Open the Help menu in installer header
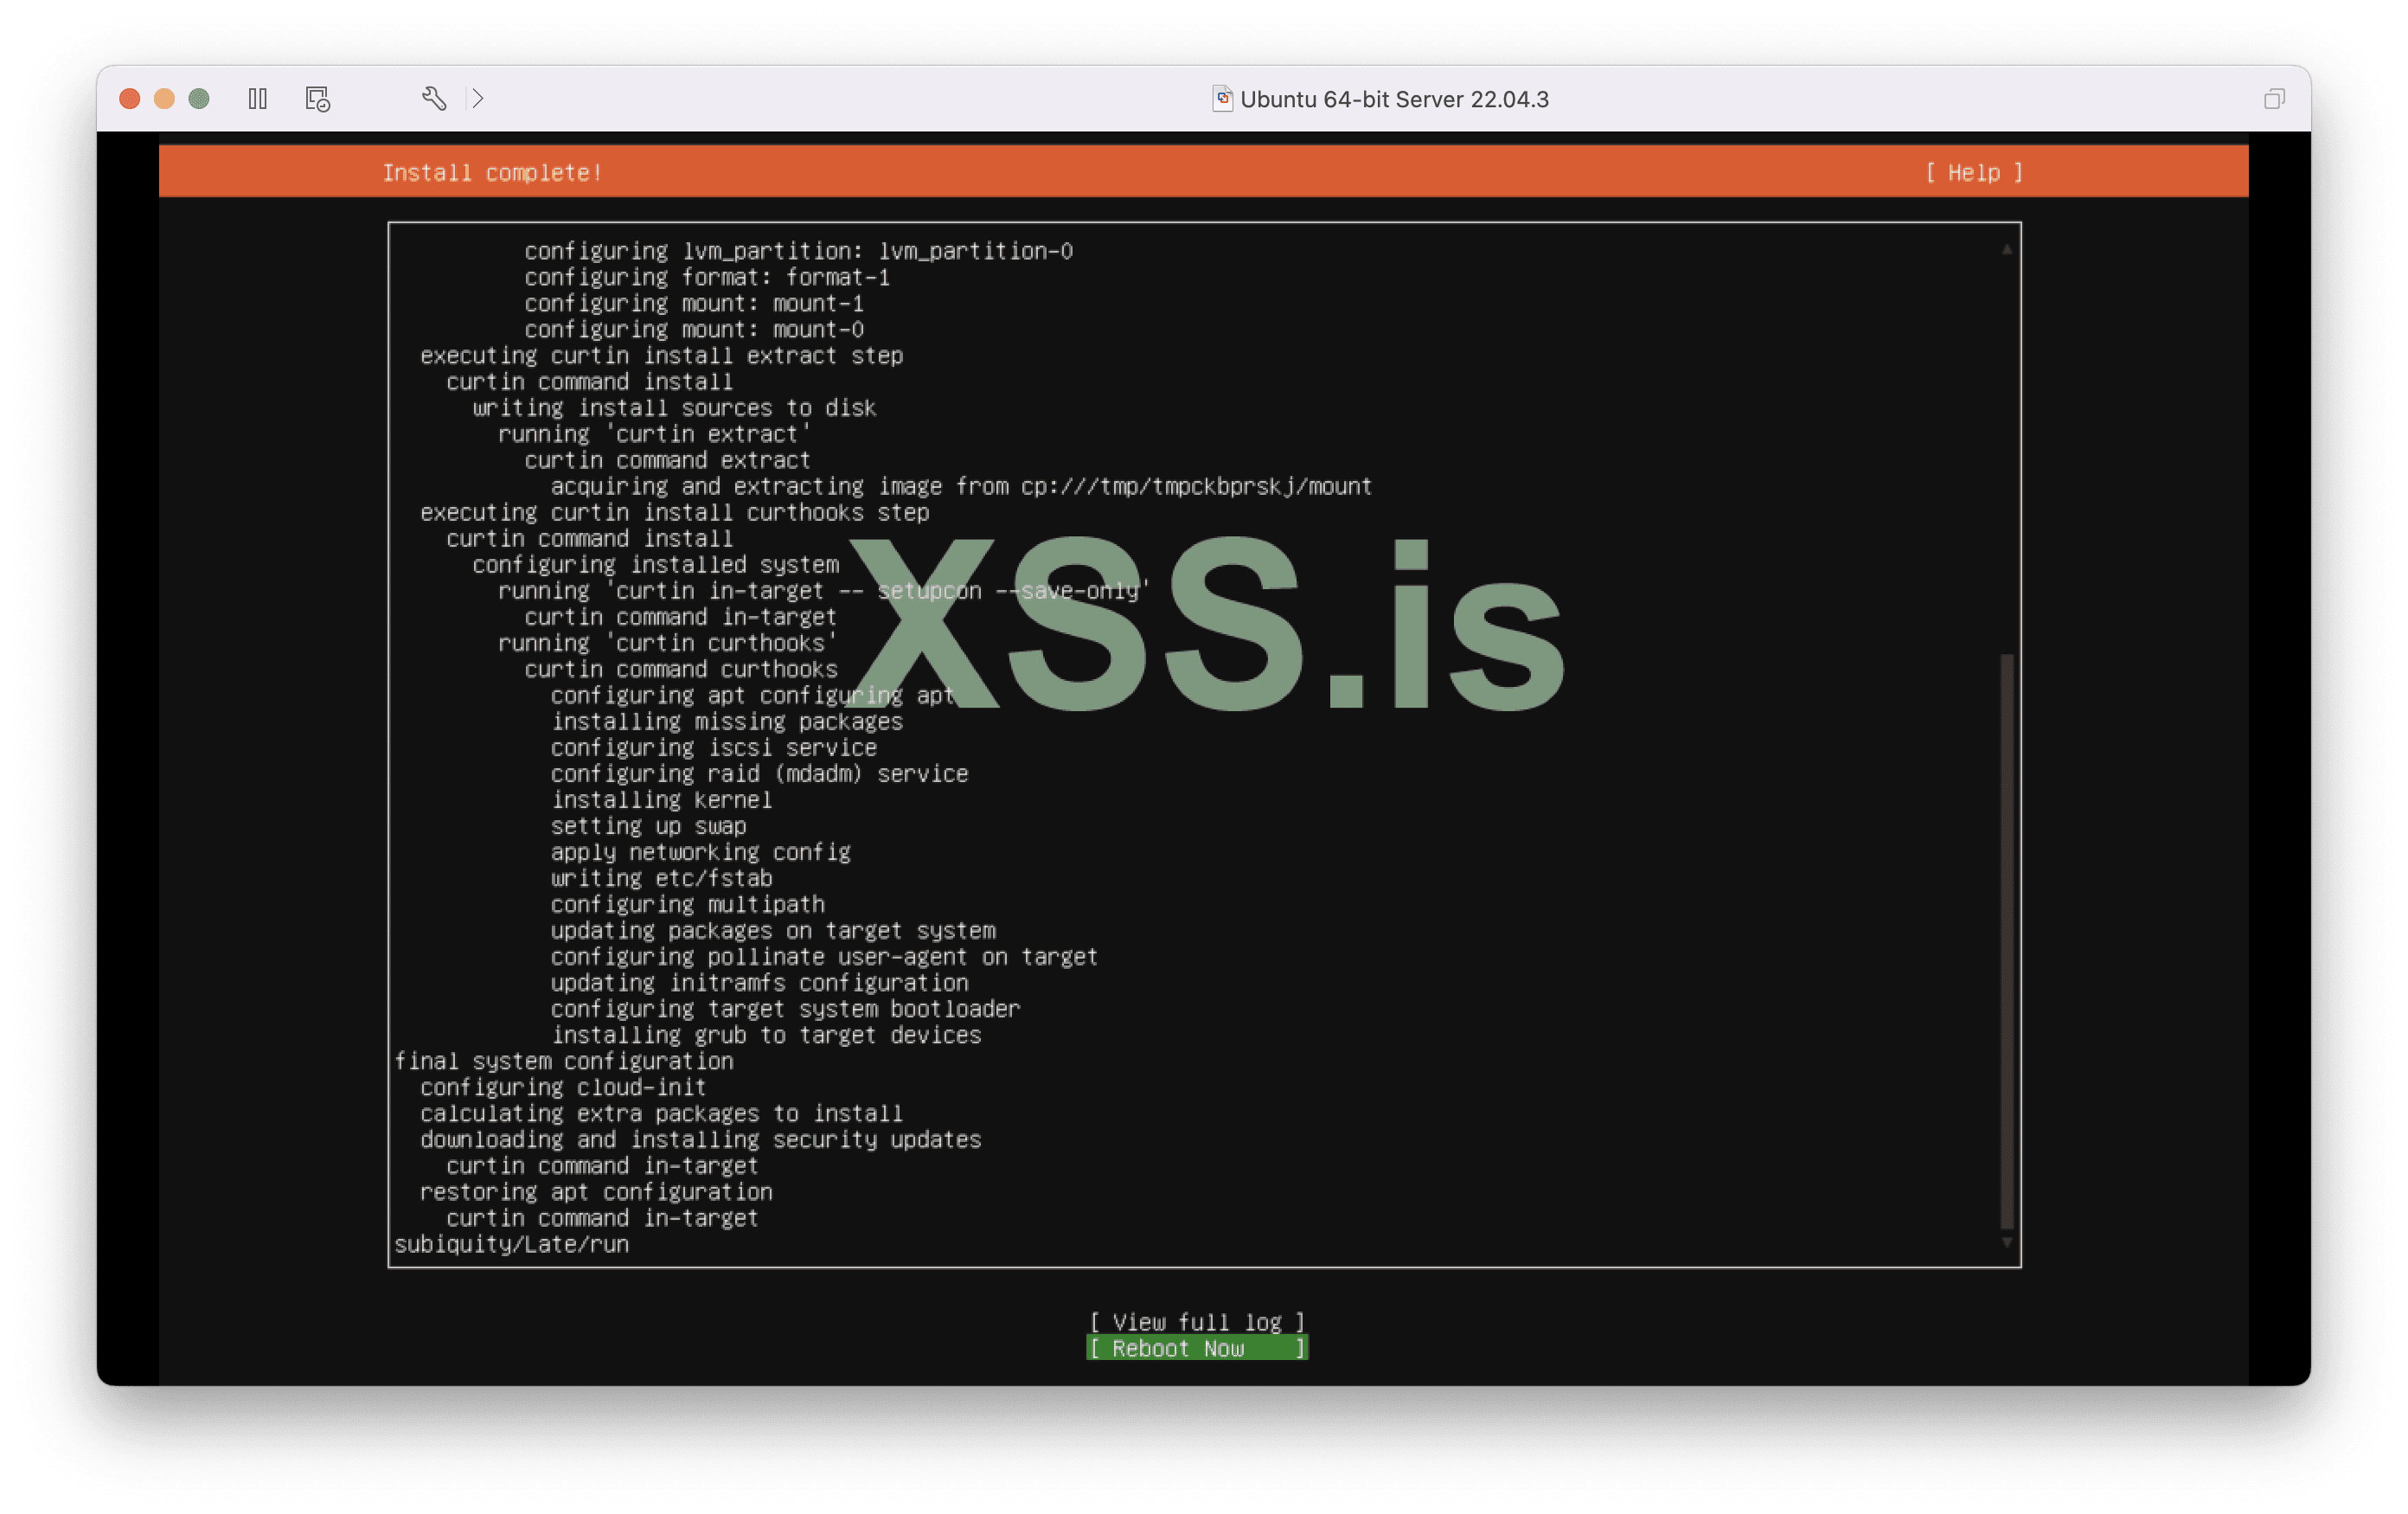This screenshot has height=1514, width=2408. [1974, 173]
